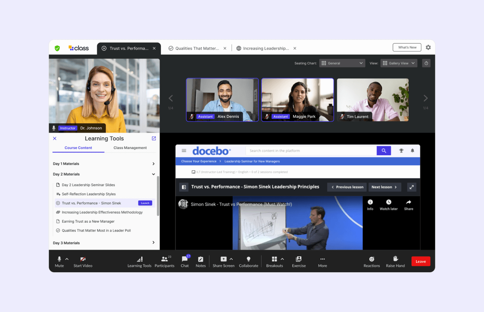View the Participants list
This screenshot has width=484, height=312.
tap(165, 261)
